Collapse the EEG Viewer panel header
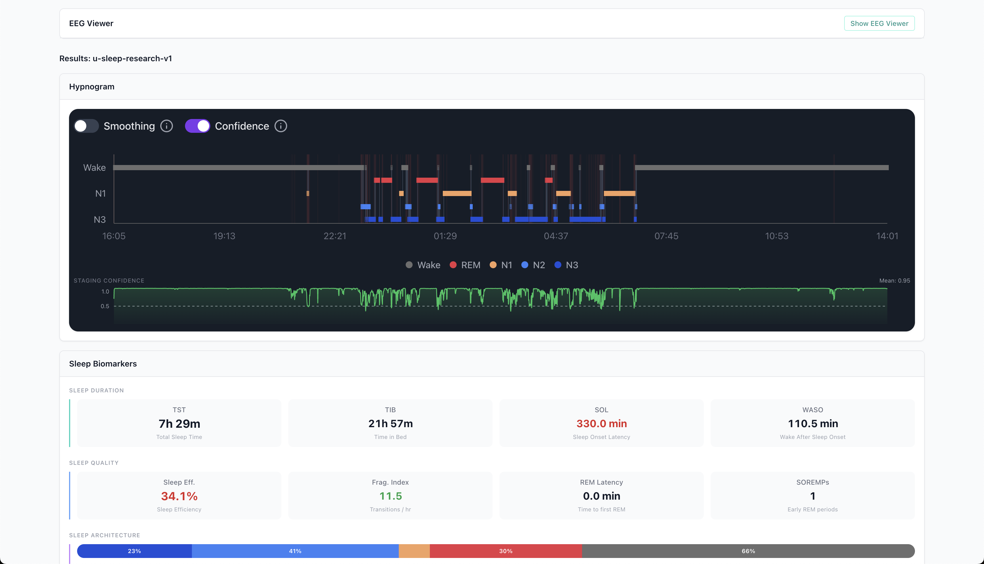 (91, 23)
